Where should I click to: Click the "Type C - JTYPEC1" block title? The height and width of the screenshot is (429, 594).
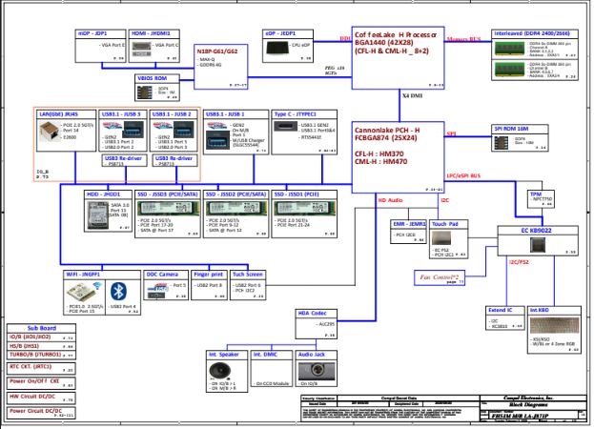296,114
